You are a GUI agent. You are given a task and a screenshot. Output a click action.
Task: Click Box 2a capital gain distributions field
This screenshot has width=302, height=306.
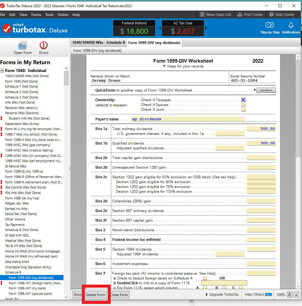coord(261,158)
